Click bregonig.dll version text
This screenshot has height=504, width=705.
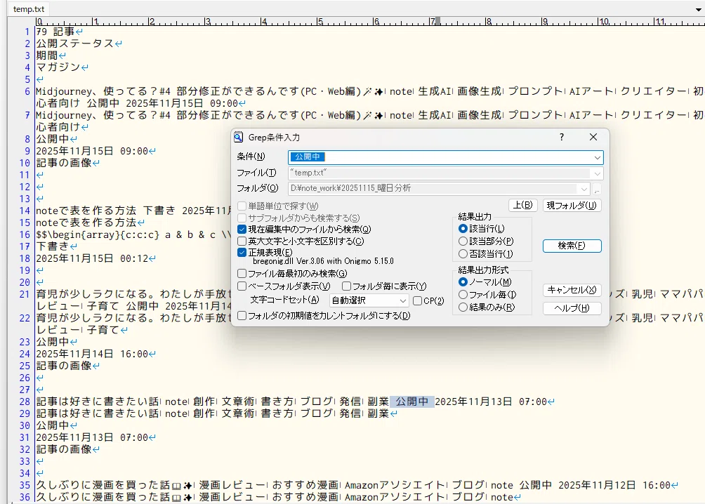tap(323, 261)
